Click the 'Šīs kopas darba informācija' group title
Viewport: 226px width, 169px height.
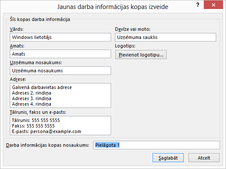(40, 19)
